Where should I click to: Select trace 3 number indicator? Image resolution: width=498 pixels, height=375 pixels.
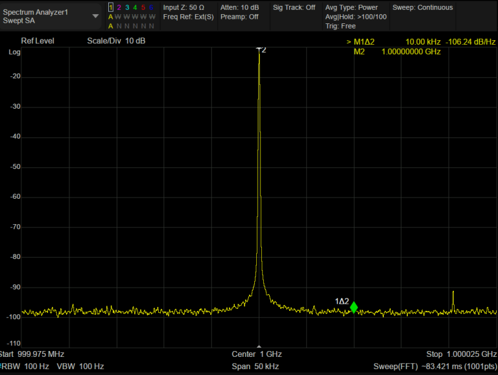pos(126,8)
